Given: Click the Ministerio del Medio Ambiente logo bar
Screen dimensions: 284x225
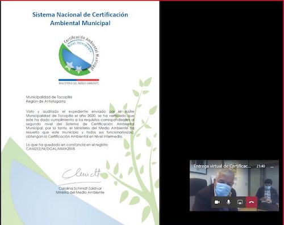Looking at the screenshot, I should pos(79,82).
